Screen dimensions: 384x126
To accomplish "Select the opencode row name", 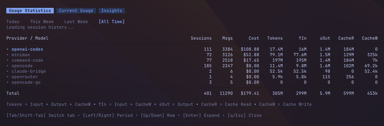I will pos(22,66).
